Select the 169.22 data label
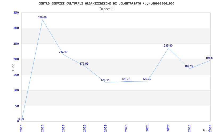The height and width of the screenshot is (133, 213). (x=189, y=66)
